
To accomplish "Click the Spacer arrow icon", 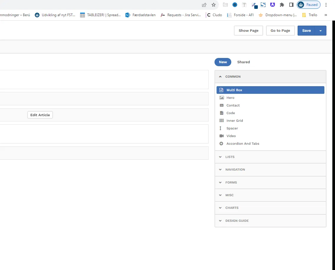I will click(220, 128).
